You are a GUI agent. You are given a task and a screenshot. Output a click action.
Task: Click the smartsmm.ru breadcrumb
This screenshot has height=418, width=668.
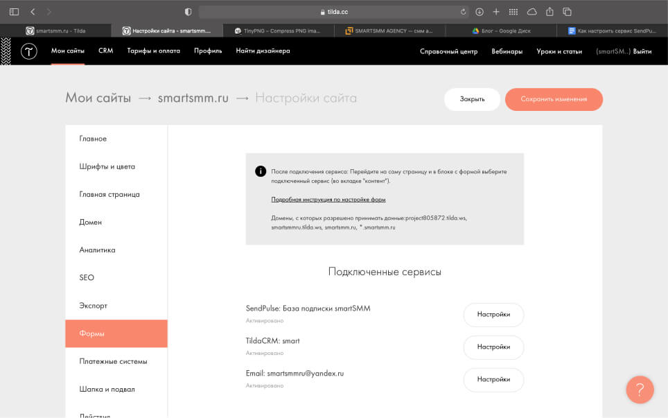click(x=193, y=98)
